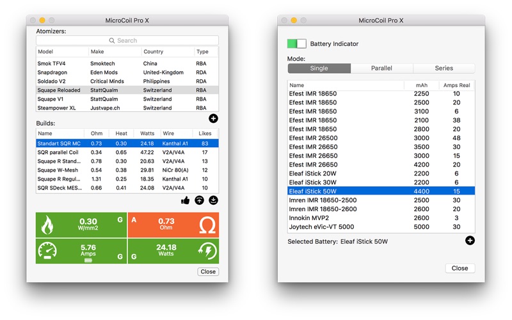Select Efest IMR 18650 2100 mAh battery
The width and height of the screenshot is (512, 320).
pos(381,120)
